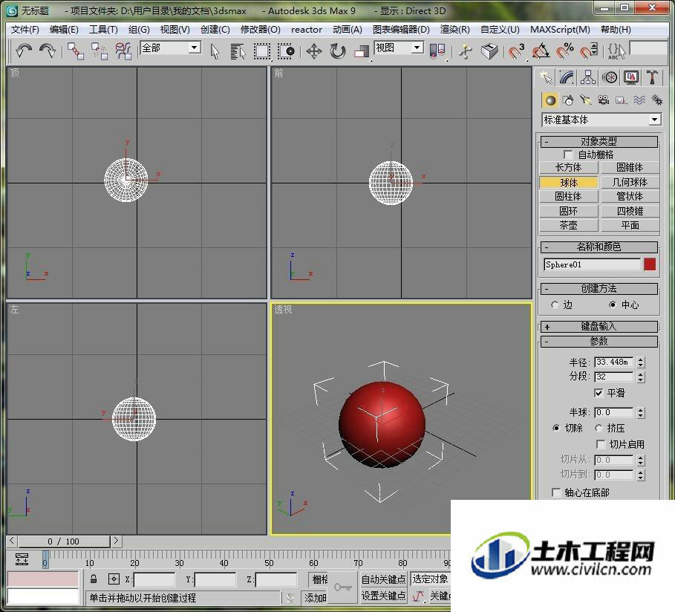Click the time slider at 0 / 100

[64, 541]
